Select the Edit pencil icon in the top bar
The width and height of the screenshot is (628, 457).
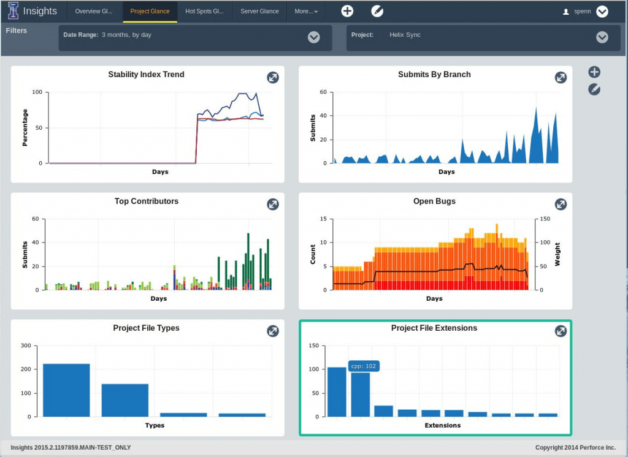pyautogui.click(x=377, y=10)
